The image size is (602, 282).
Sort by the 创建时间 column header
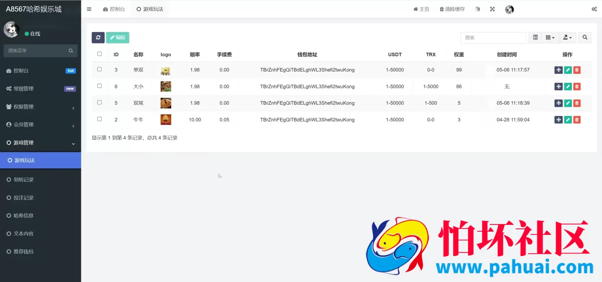[x=507, y=55]
